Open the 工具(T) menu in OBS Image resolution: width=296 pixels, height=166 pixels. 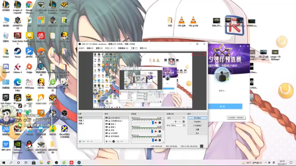coord(134,48)
